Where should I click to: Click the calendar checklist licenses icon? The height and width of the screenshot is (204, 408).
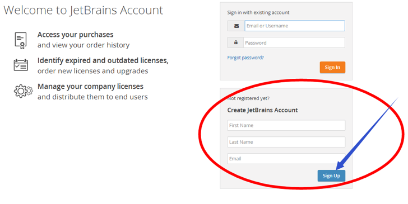(x=21, y=65)
